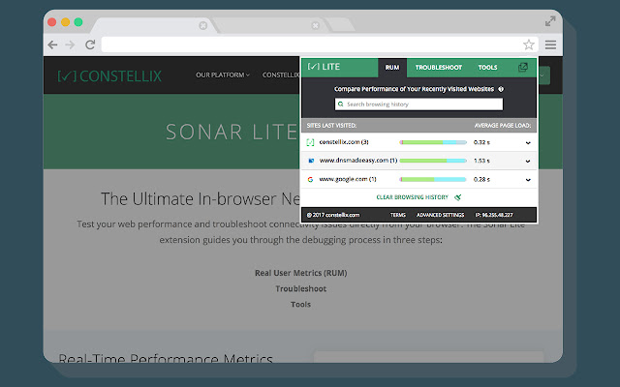Toggle fullscreen with the expand arrows icon
This screenshot has width=620, height=387.
click(550, 21)
